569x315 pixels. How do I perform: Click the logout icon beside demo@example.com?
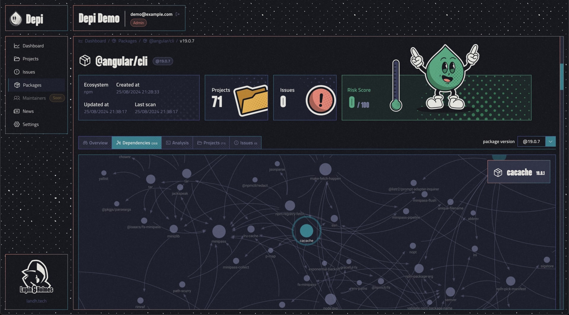tap(178, 14)
